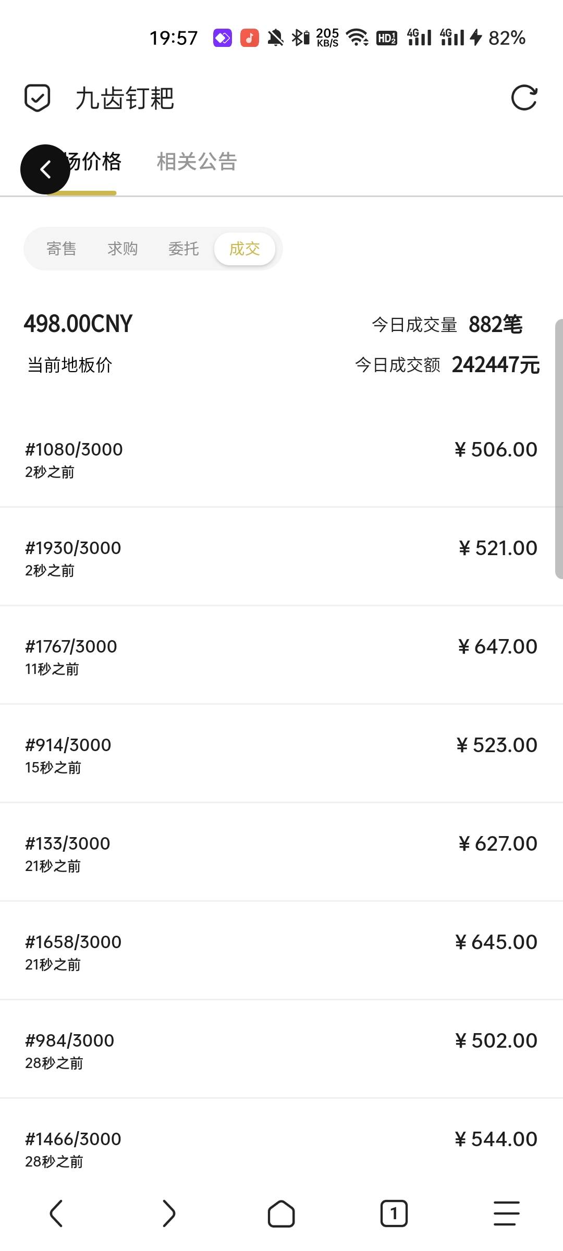Tap the refresh icon at top right
Image resolution: width=563 pixels, height=1251 pixels.
point(524,98)
